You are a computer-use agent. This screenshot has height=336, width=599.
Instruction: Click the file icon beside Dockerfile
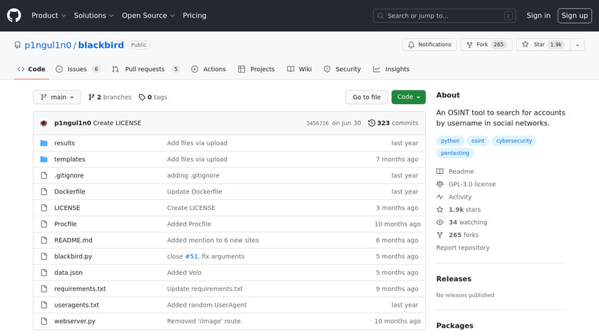click(44, 191)
